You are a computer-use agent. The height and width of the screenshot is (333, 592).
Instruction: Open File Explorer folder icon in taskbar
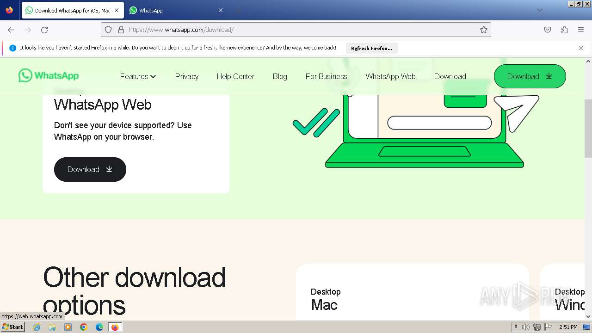[52, 327]
